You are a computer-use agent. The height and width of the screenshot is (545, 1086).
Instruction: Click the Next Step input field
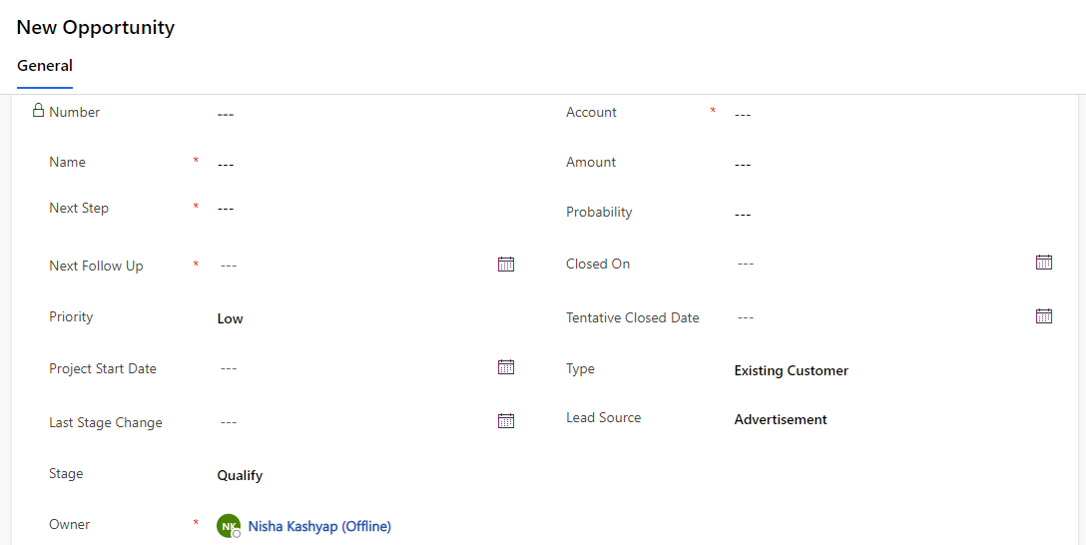359,209
